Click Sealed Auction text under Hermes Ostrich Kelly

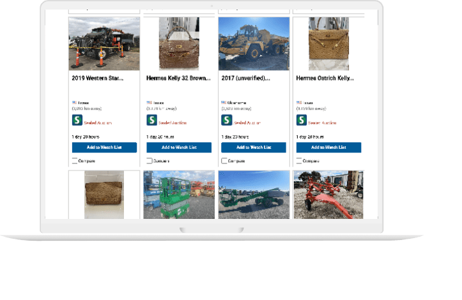click(x=322, y=123)
